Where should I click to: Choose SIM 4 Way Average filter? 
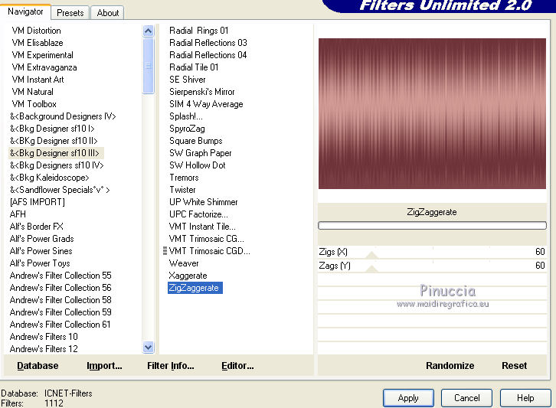(206, 104)
